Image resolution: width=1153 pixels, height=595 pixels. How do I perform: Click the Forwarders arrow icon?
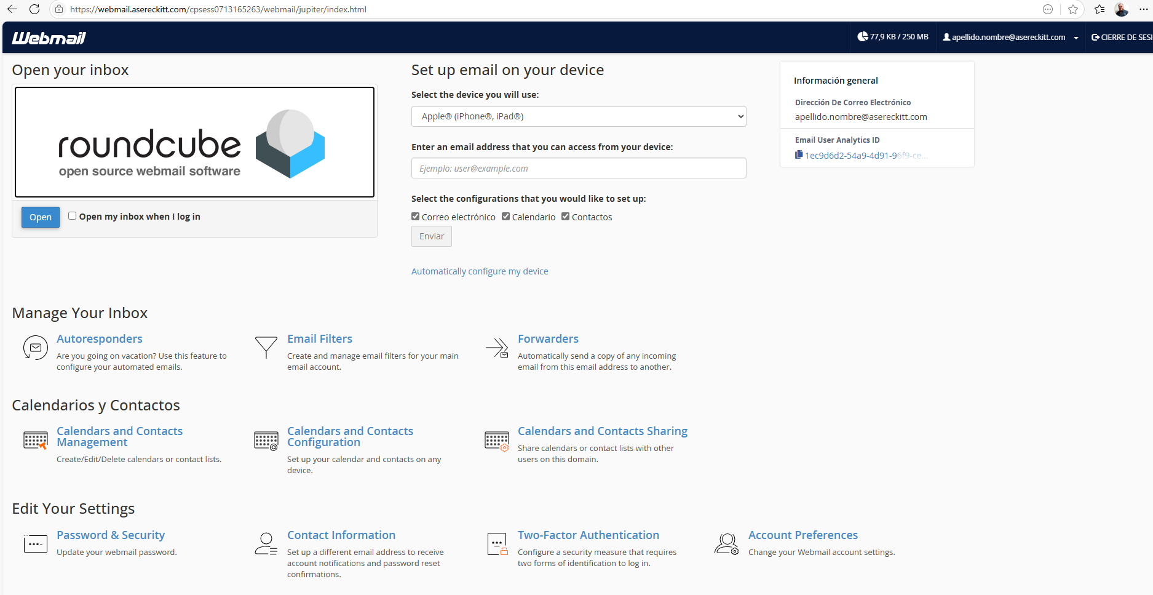point(497,348)
